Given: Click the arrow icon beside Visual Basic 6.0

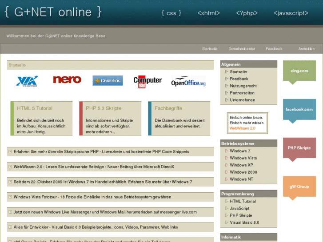Looking at the screenshot, I should pyautogui.click(x=227, y=222).
